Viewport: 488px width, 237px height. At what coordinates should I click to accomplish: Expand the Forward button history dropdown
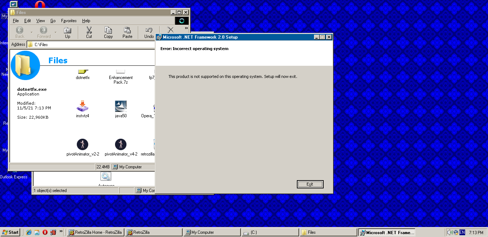coord(55,33)
